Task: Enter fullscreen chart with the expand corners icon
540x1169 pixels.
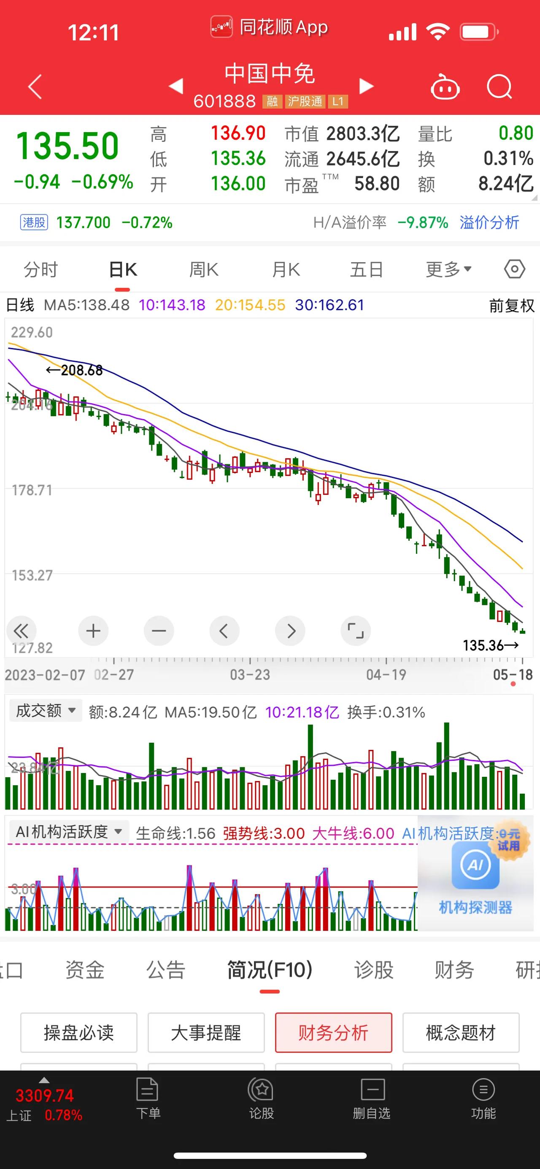Action: coord(356,631)
